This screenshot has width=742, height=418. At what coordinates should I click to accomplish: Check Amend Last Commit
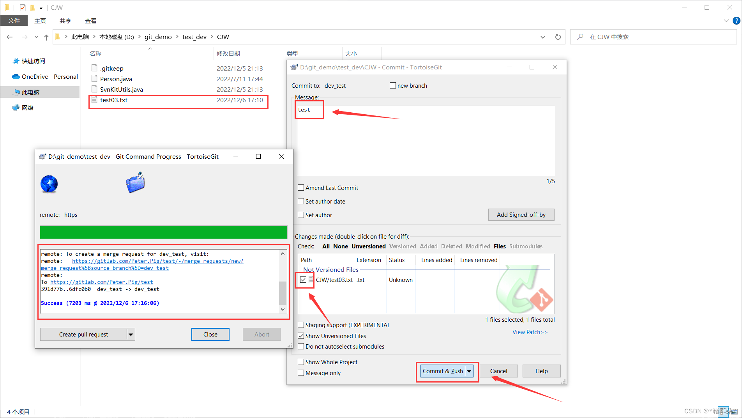click(x=300, y=188)
